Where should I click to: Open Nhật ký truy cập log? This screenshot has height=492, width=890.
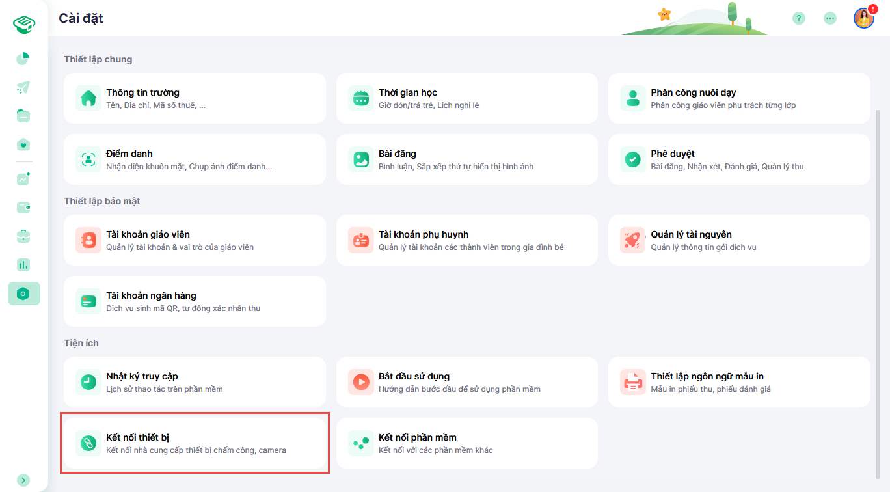(x=195, y=382)
